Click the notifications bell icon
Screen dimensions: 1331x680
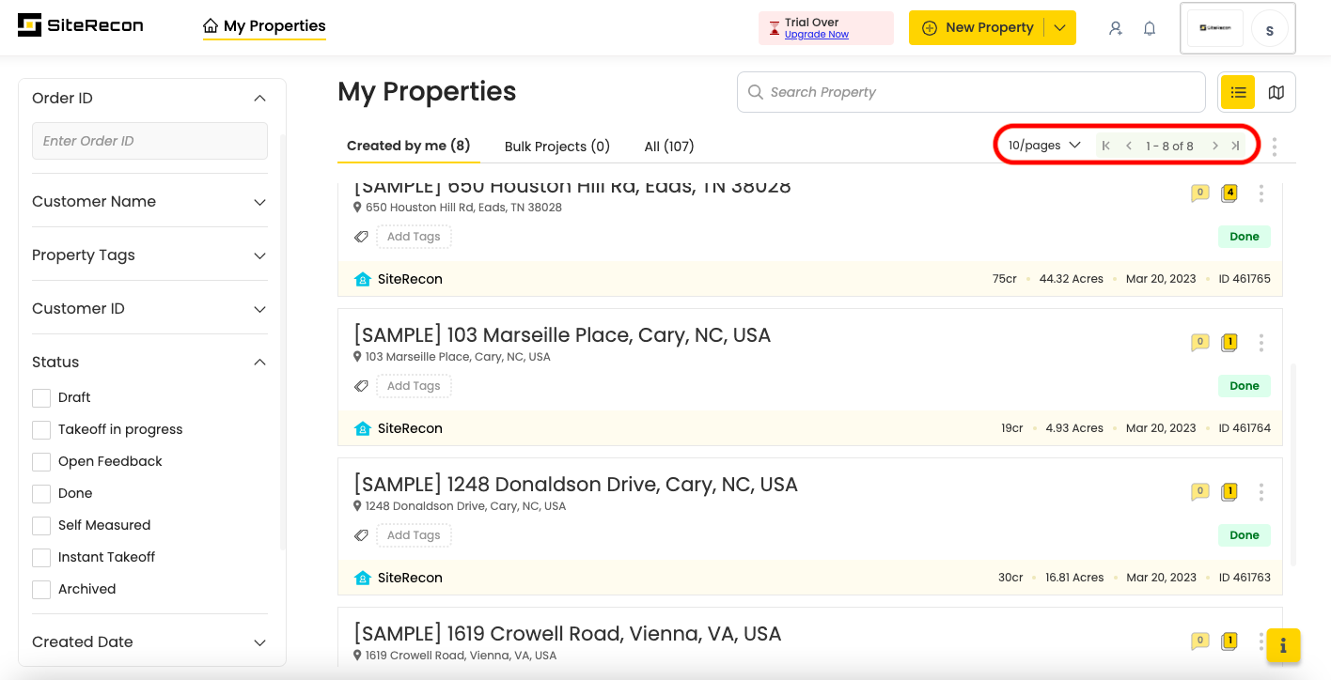click(1150, 28)
